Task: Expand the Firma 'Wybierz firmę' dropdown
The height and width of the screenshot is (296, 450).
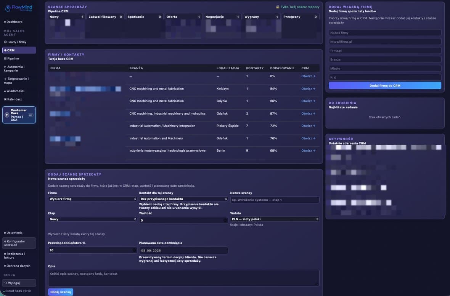Action: pos(92,199)
